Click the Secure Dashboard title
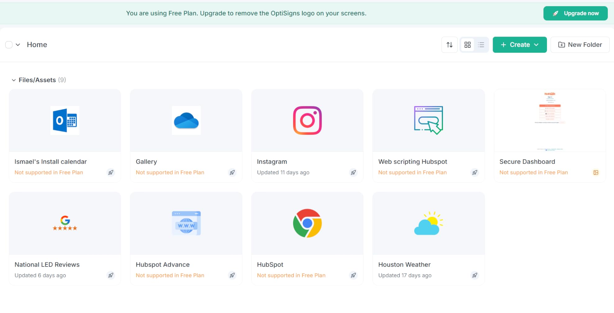 527,161
